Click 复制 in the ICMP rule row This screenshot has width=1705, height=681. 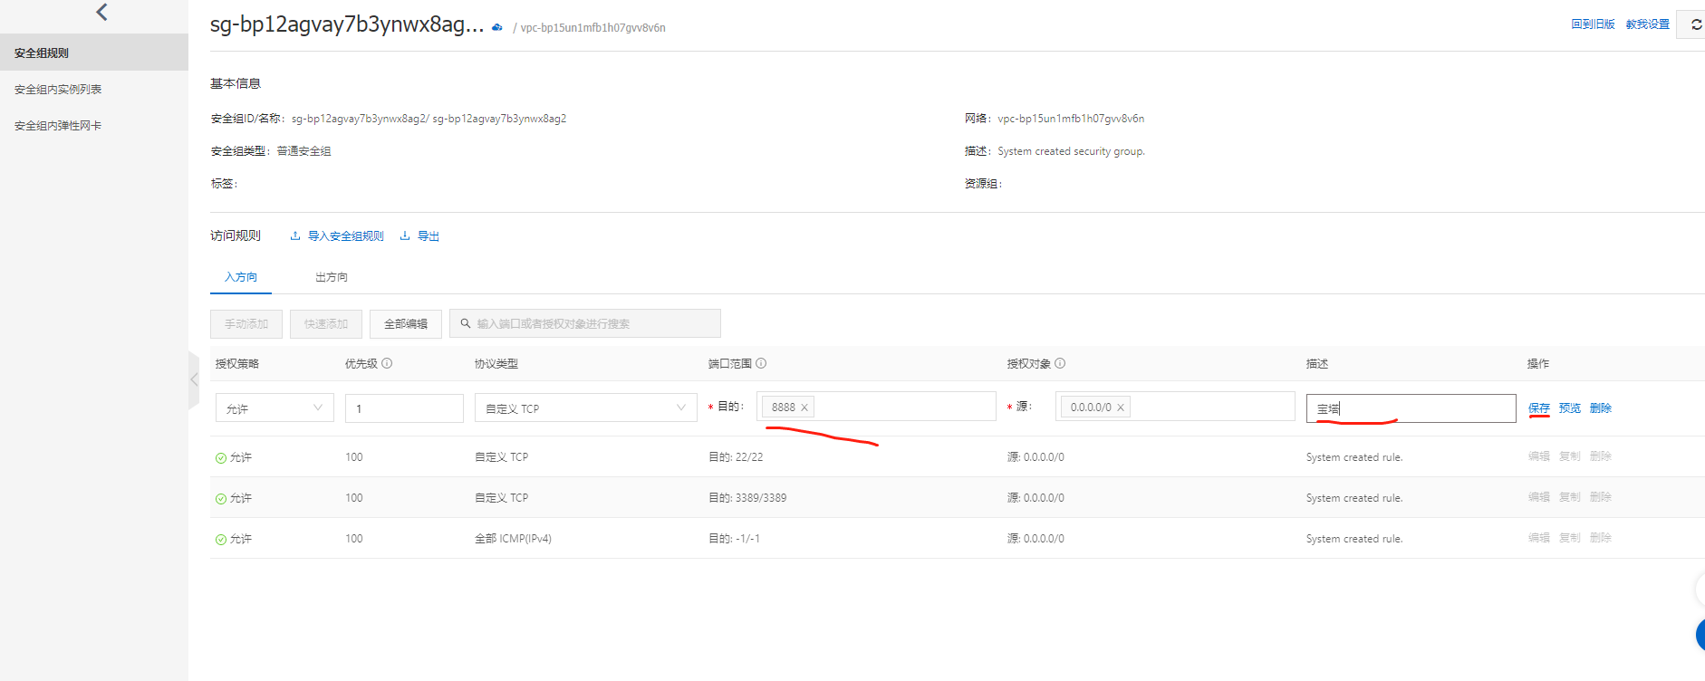1570,538
